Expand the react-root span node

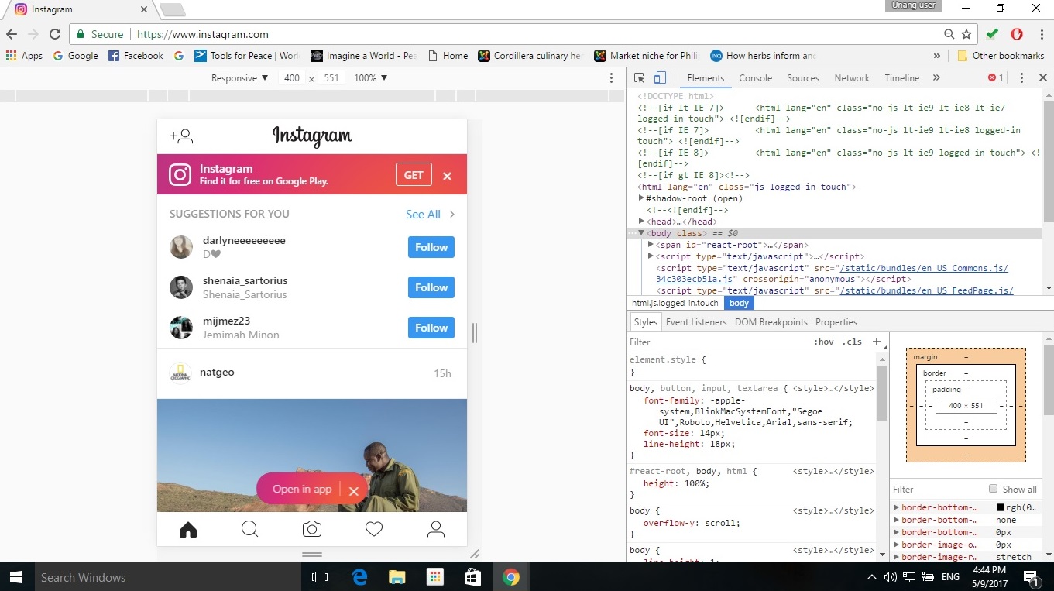tap(651, 245)
